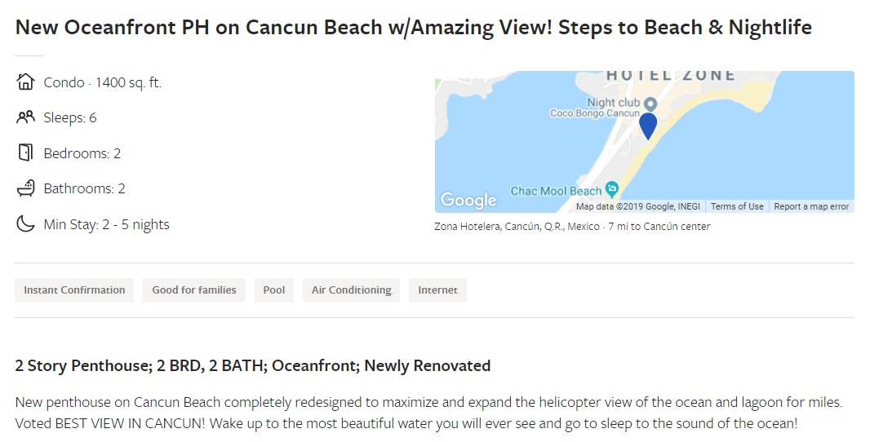Click the 2 Story Penthouse description heading
The height and width of the screenshot is (442, 870).
(x=253, y=366)
